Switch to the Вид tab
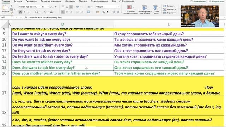The image size is (226, 127). [114, 1]
